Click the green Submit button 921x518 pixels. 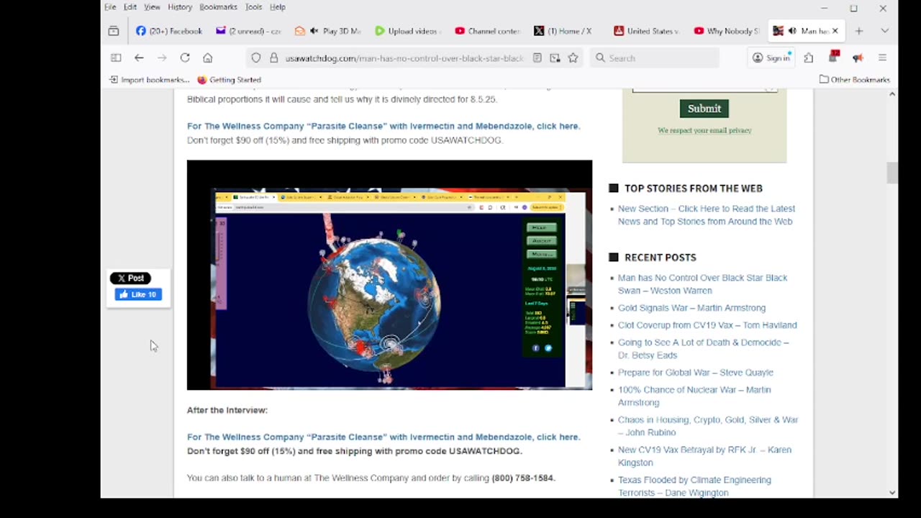(704, 109)
